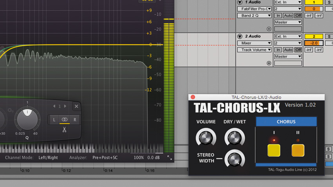Click the stereo linked-circles icon
Screen dimensions: 333x187
65,120
